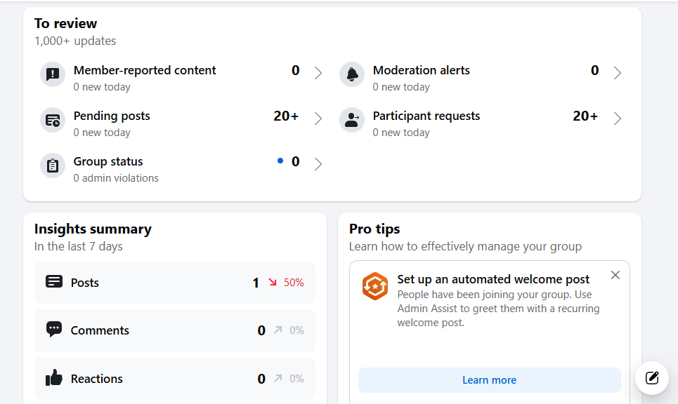This screenshot has height=404, width=678.
Task: Click the Pending posts clock icon
Action: (53, 120)
